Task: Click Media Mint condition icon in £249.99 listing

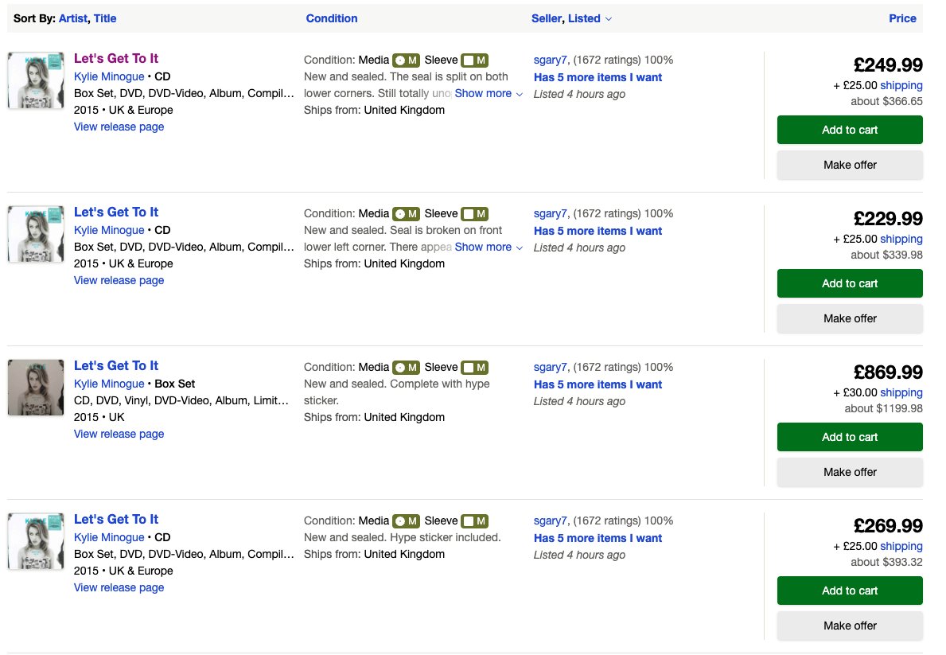Action: pos(406,60)
